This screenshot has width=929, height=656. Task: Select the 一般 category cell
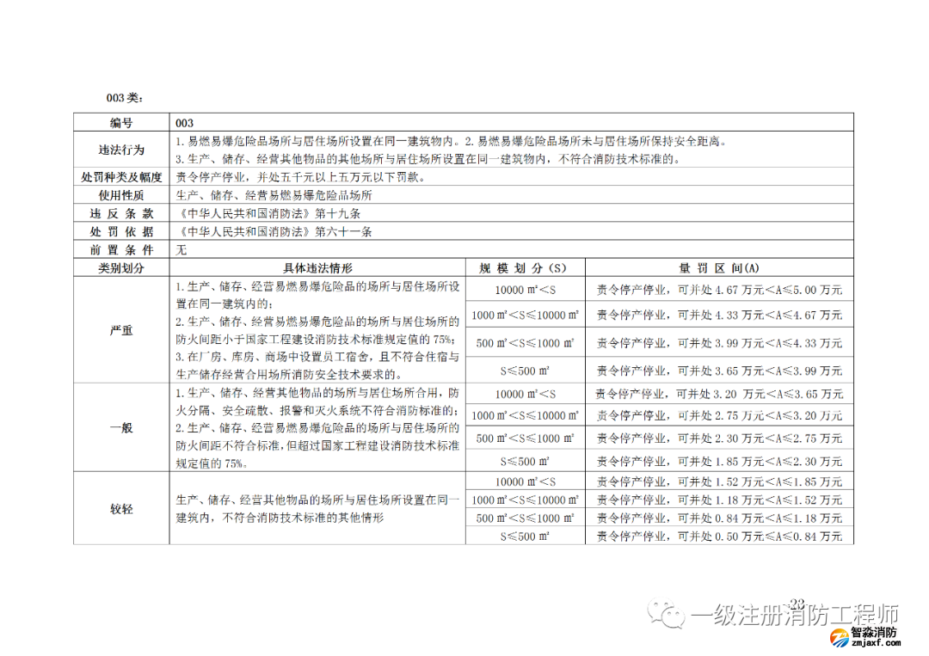121,427
